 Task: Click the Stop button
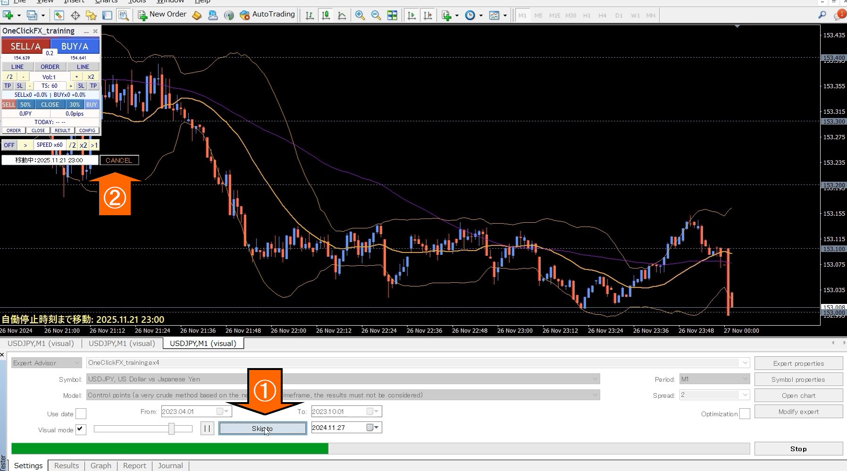[x=798, y=449]
